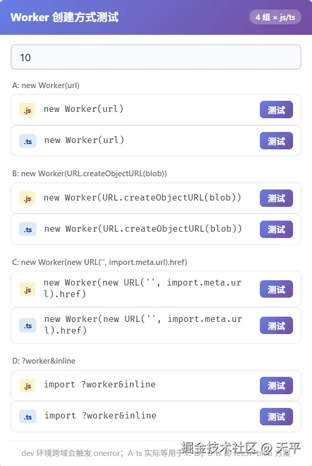Click the .js badge in group C

coord(27,289)
